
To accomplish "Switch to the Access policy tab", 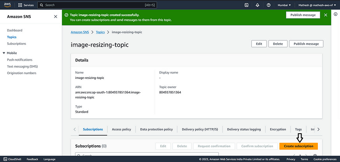I will 121,129.
